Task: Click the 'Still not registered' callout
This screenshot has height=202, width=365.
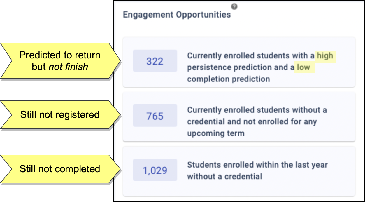Action: coord(60,115)
